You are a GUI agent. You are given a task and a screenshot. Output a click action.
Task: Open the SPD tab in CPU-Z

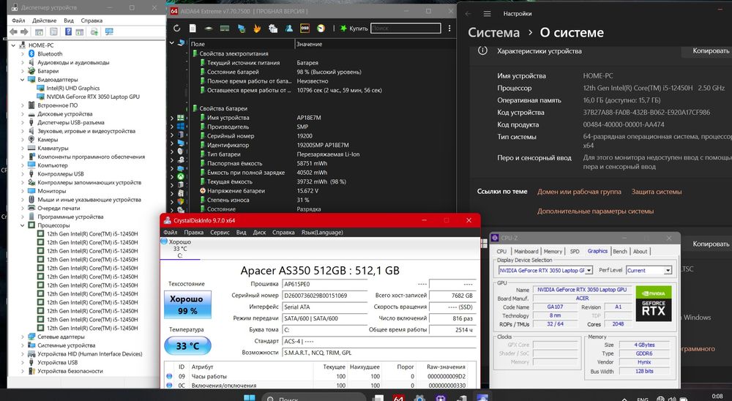click(575, 251)
